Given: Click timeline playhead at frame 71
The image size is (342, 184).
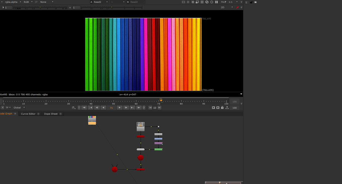Looking at the screenshot, I should (161, 100).
